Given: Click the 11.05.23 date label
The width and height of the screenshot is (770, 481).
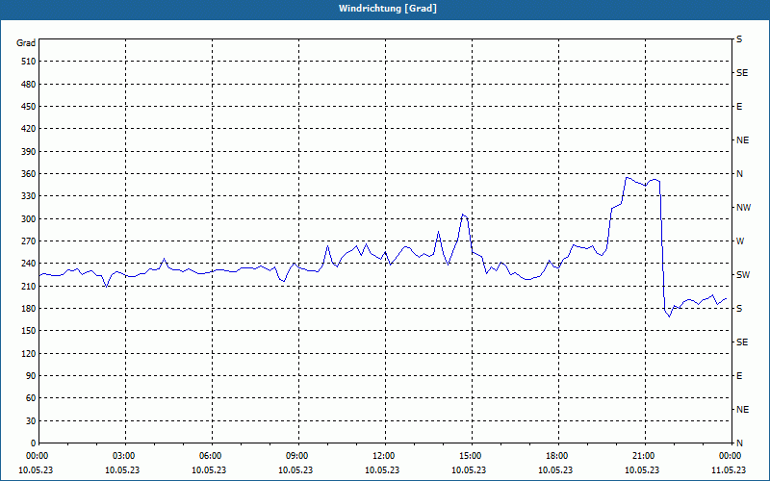Looking at the screenshot, I should [729, 470].
